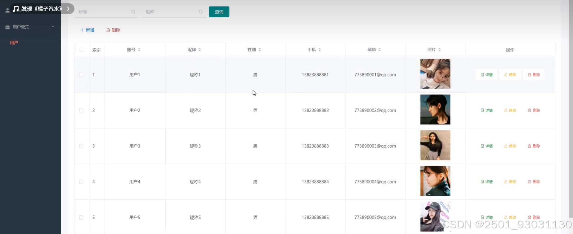Click 修改 for 用户1
This screenshot has height=234, width=573.
tap(510, 75)
